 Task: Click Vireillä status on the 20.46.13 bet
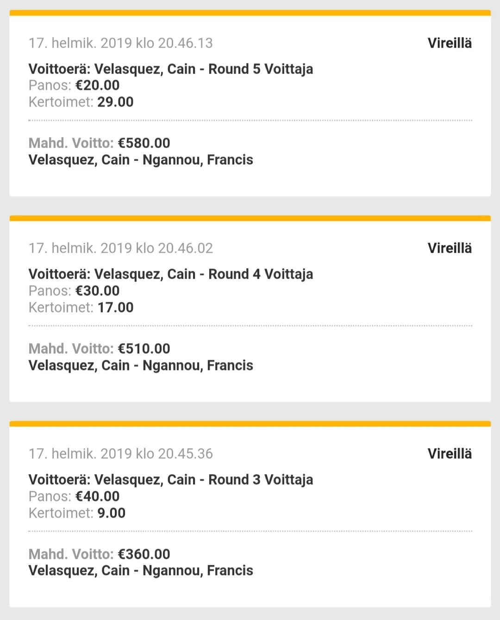[450, 43]
